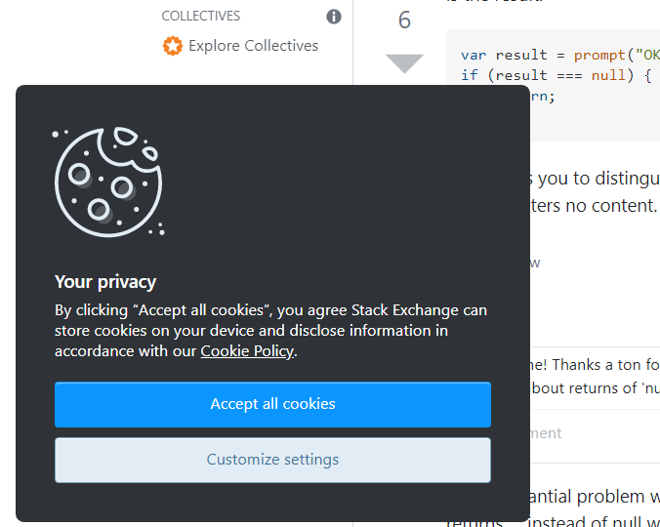Click the comment line about returns of null

tap(595, 388)
